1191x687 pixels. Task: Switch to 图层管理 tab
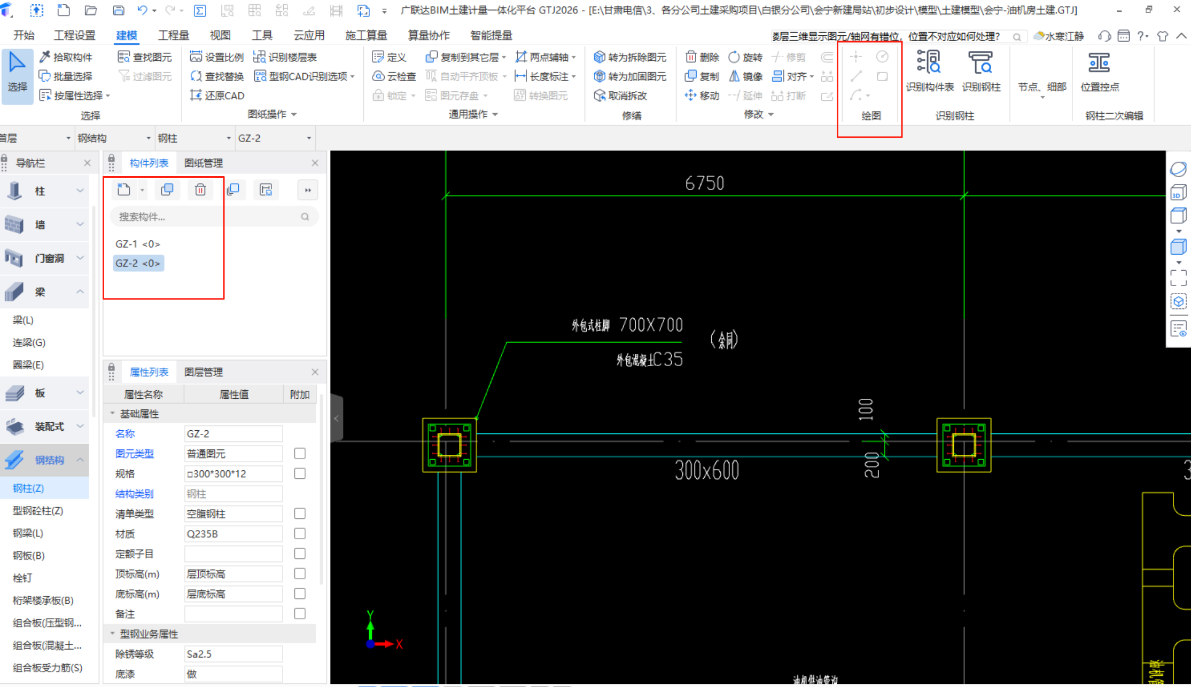pos(203,372)
